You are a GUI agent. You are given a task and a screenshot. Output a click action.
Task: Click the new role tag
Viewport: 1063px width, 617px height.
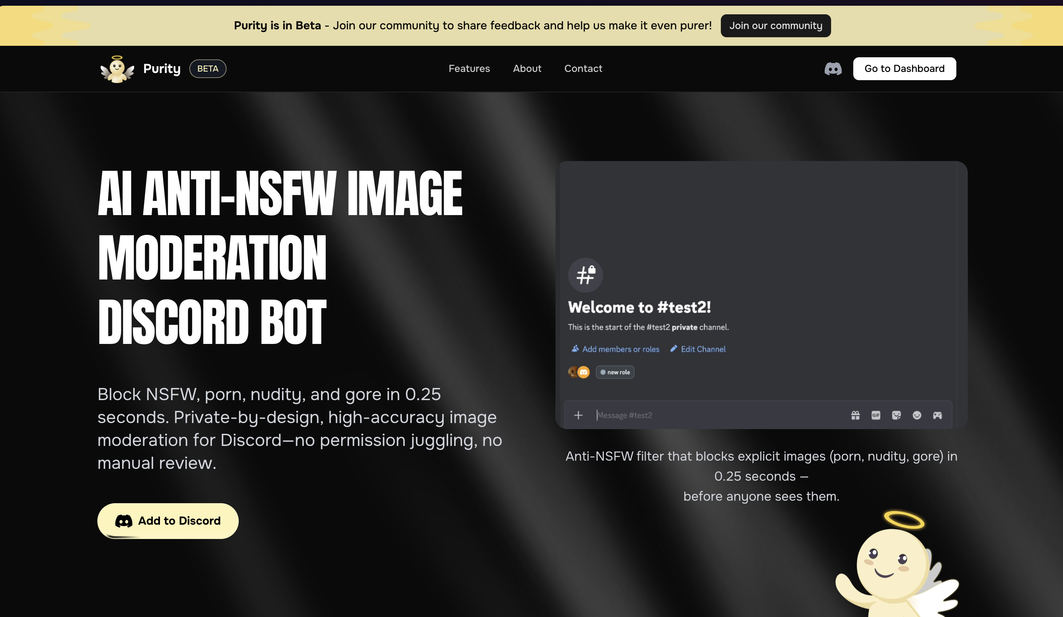[615, 372]
